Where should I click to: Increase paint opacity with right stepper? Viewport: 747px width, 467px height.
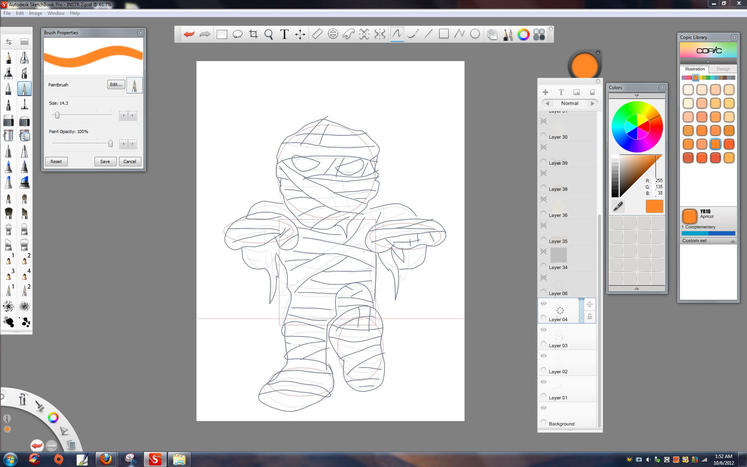[132, 144]
